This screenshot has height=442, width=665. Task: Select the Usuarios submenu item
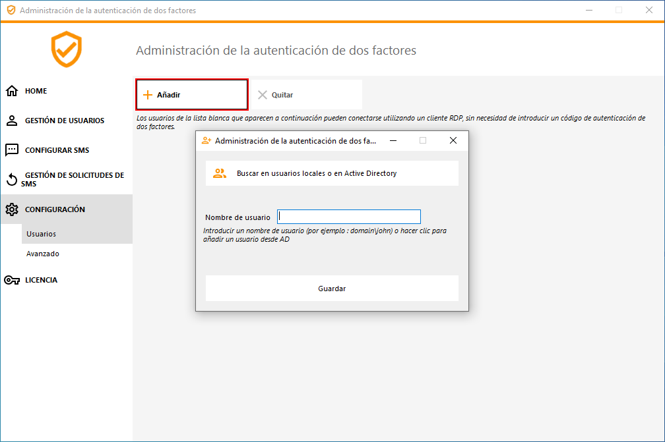41,234
